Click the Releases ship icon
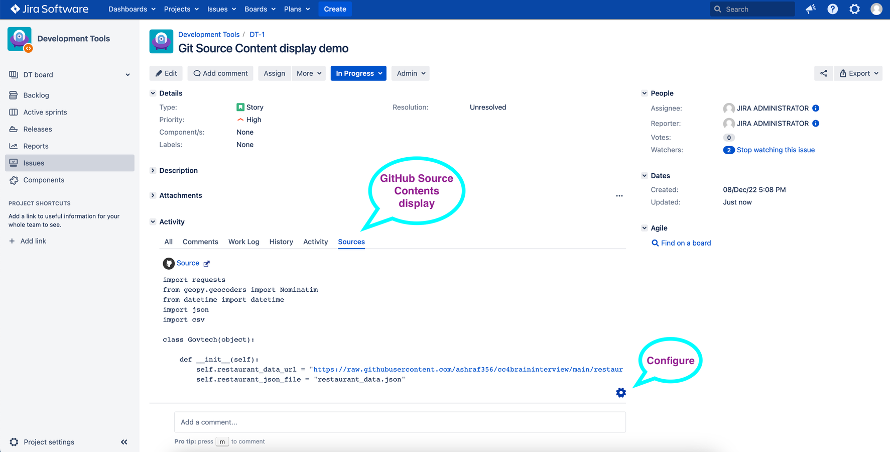 (x=14, y=129)
